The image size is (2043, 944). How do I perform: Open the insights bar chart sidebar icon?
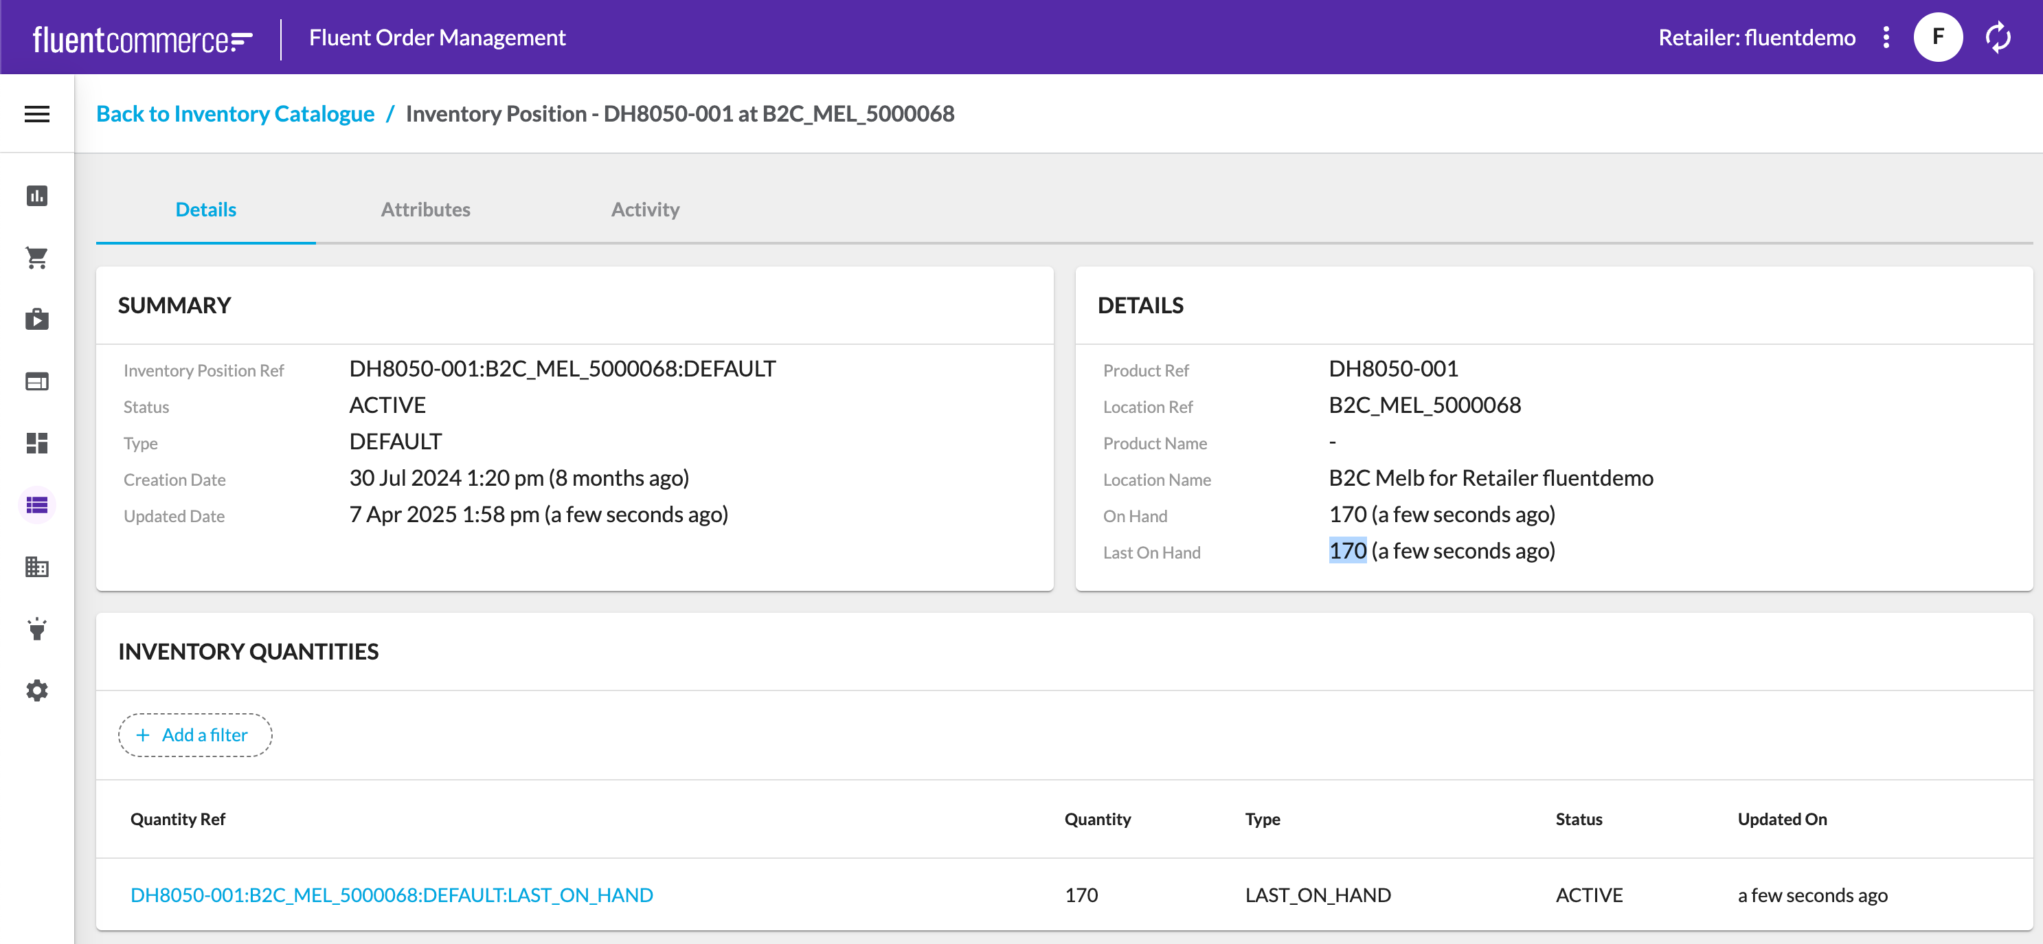(x=36, y=196)
